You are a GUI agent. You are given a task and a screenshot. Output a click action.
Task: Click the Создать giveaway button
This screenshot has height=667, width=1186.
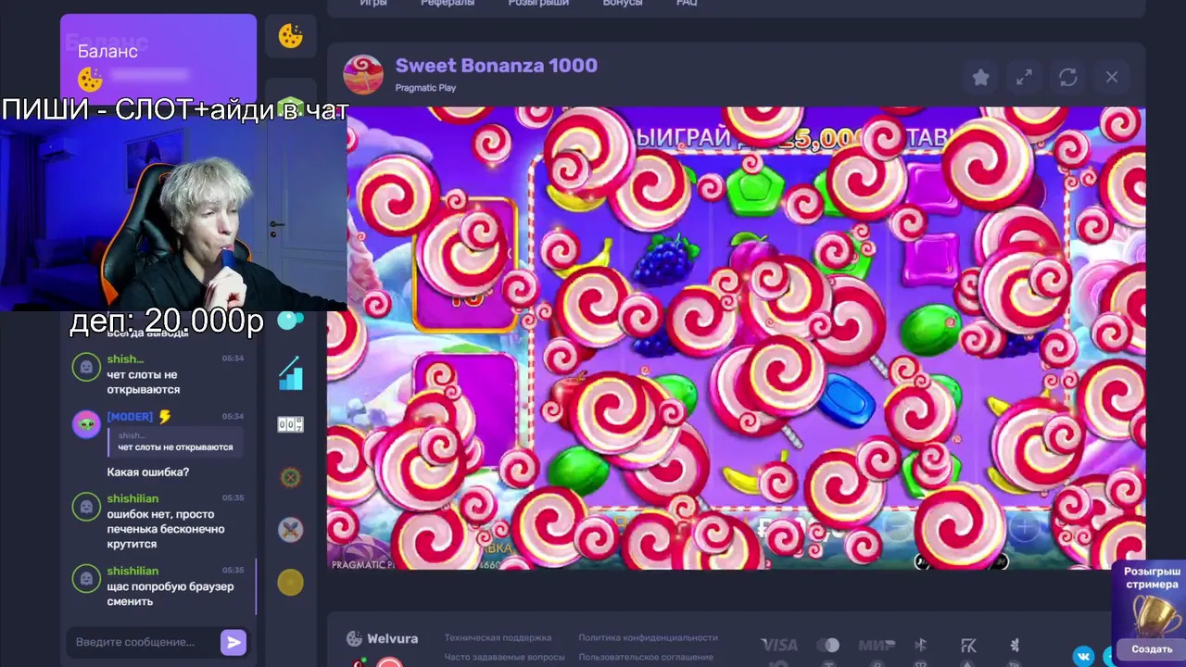click(x=1152, y=649)
